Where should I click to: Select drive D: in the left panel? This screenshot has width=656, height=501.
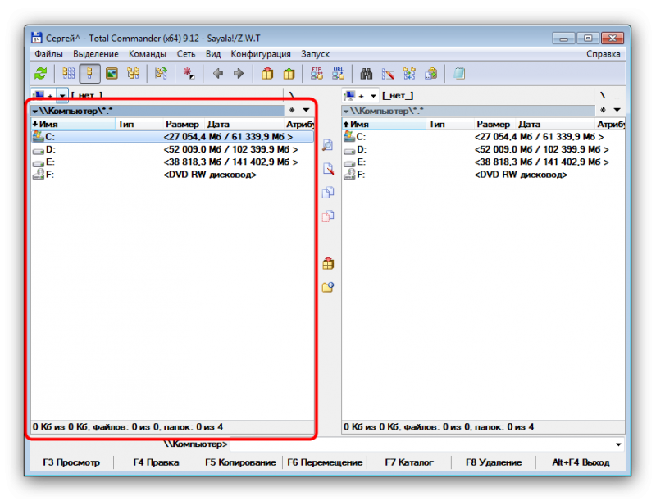[172, 149]
